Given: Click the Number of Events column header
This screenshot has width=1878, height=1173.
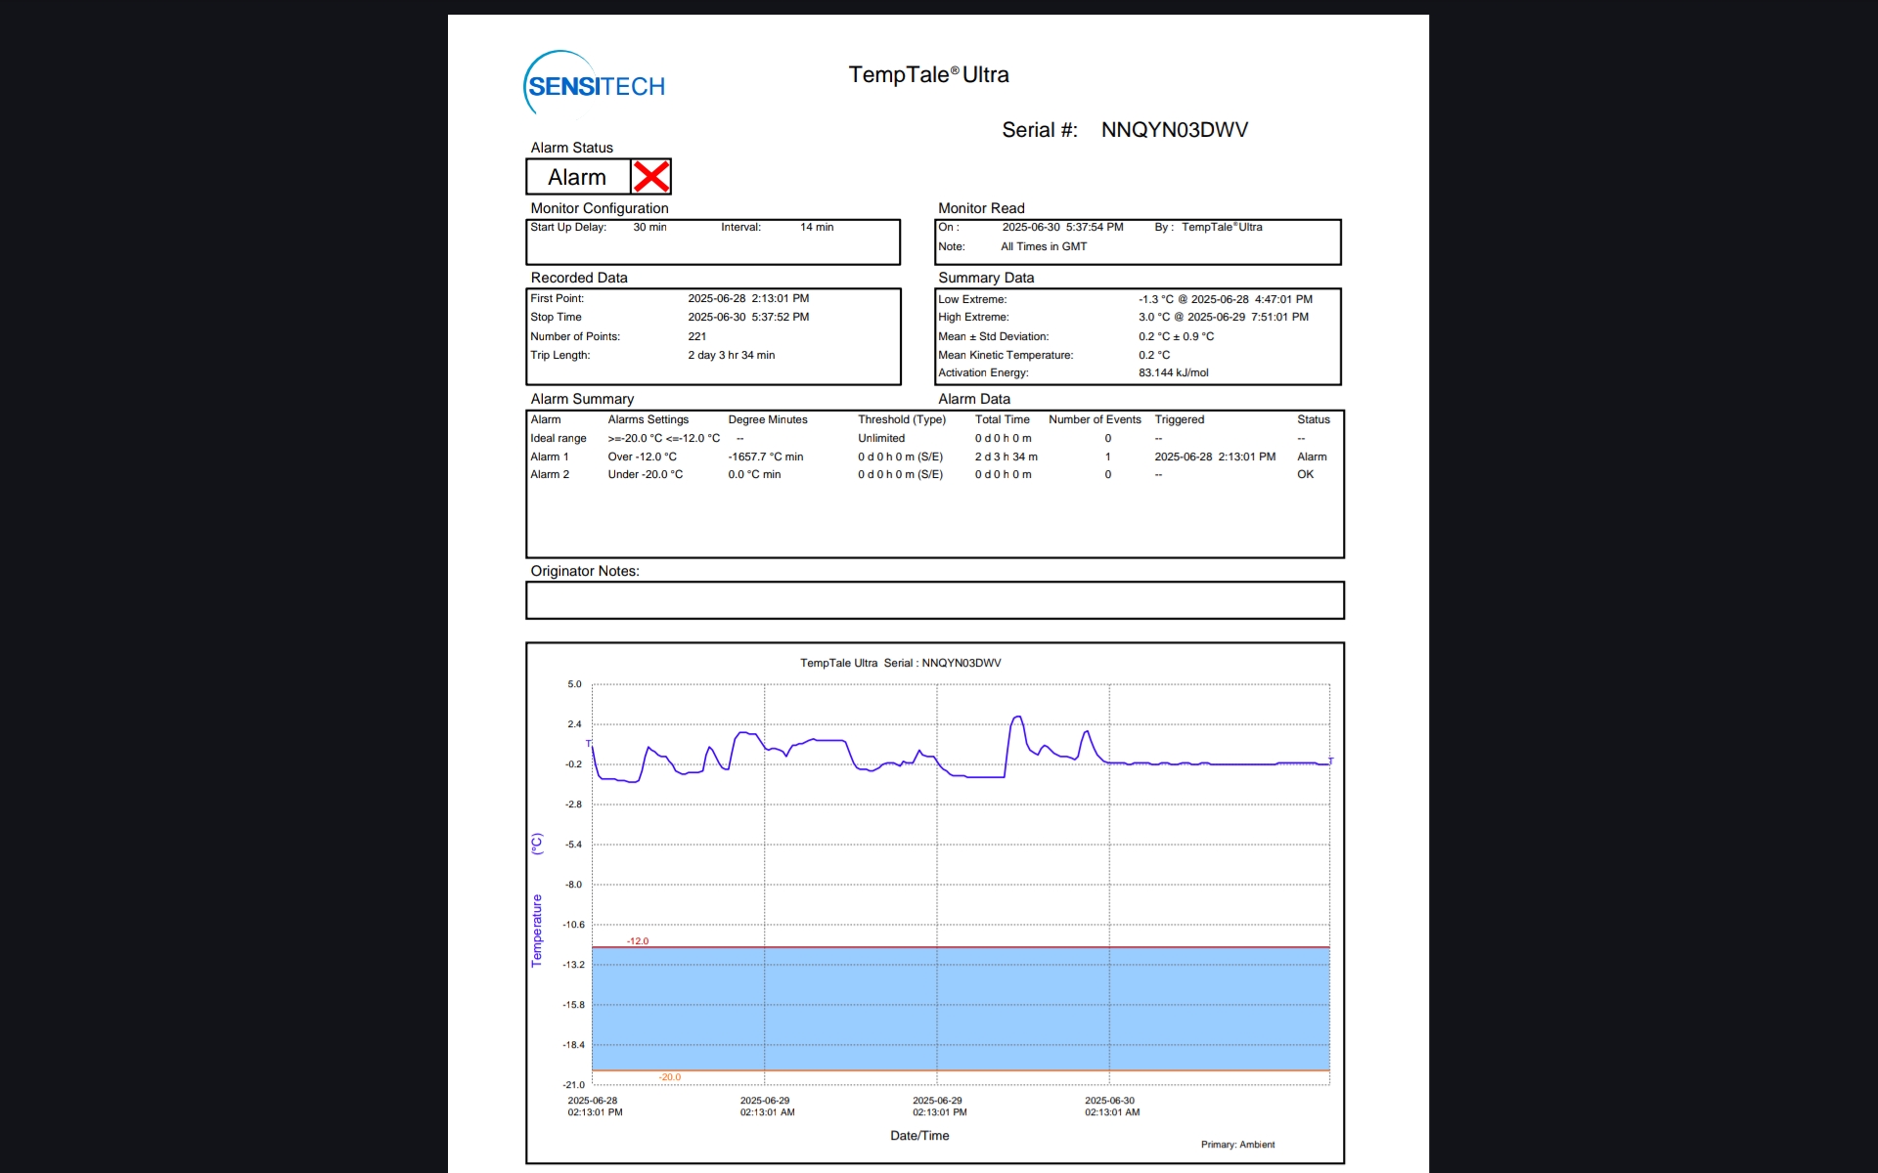Looking at the screenshot, I should coord(1095,419).
